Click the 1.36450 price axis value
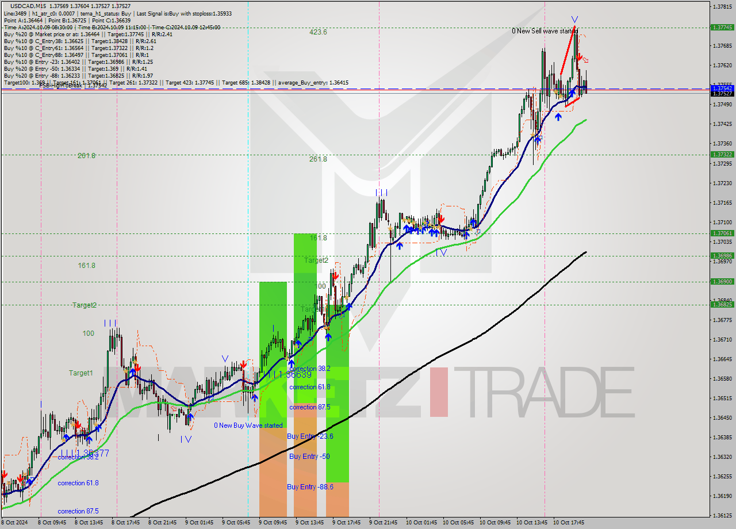736x529 pixels. (722, 417)
